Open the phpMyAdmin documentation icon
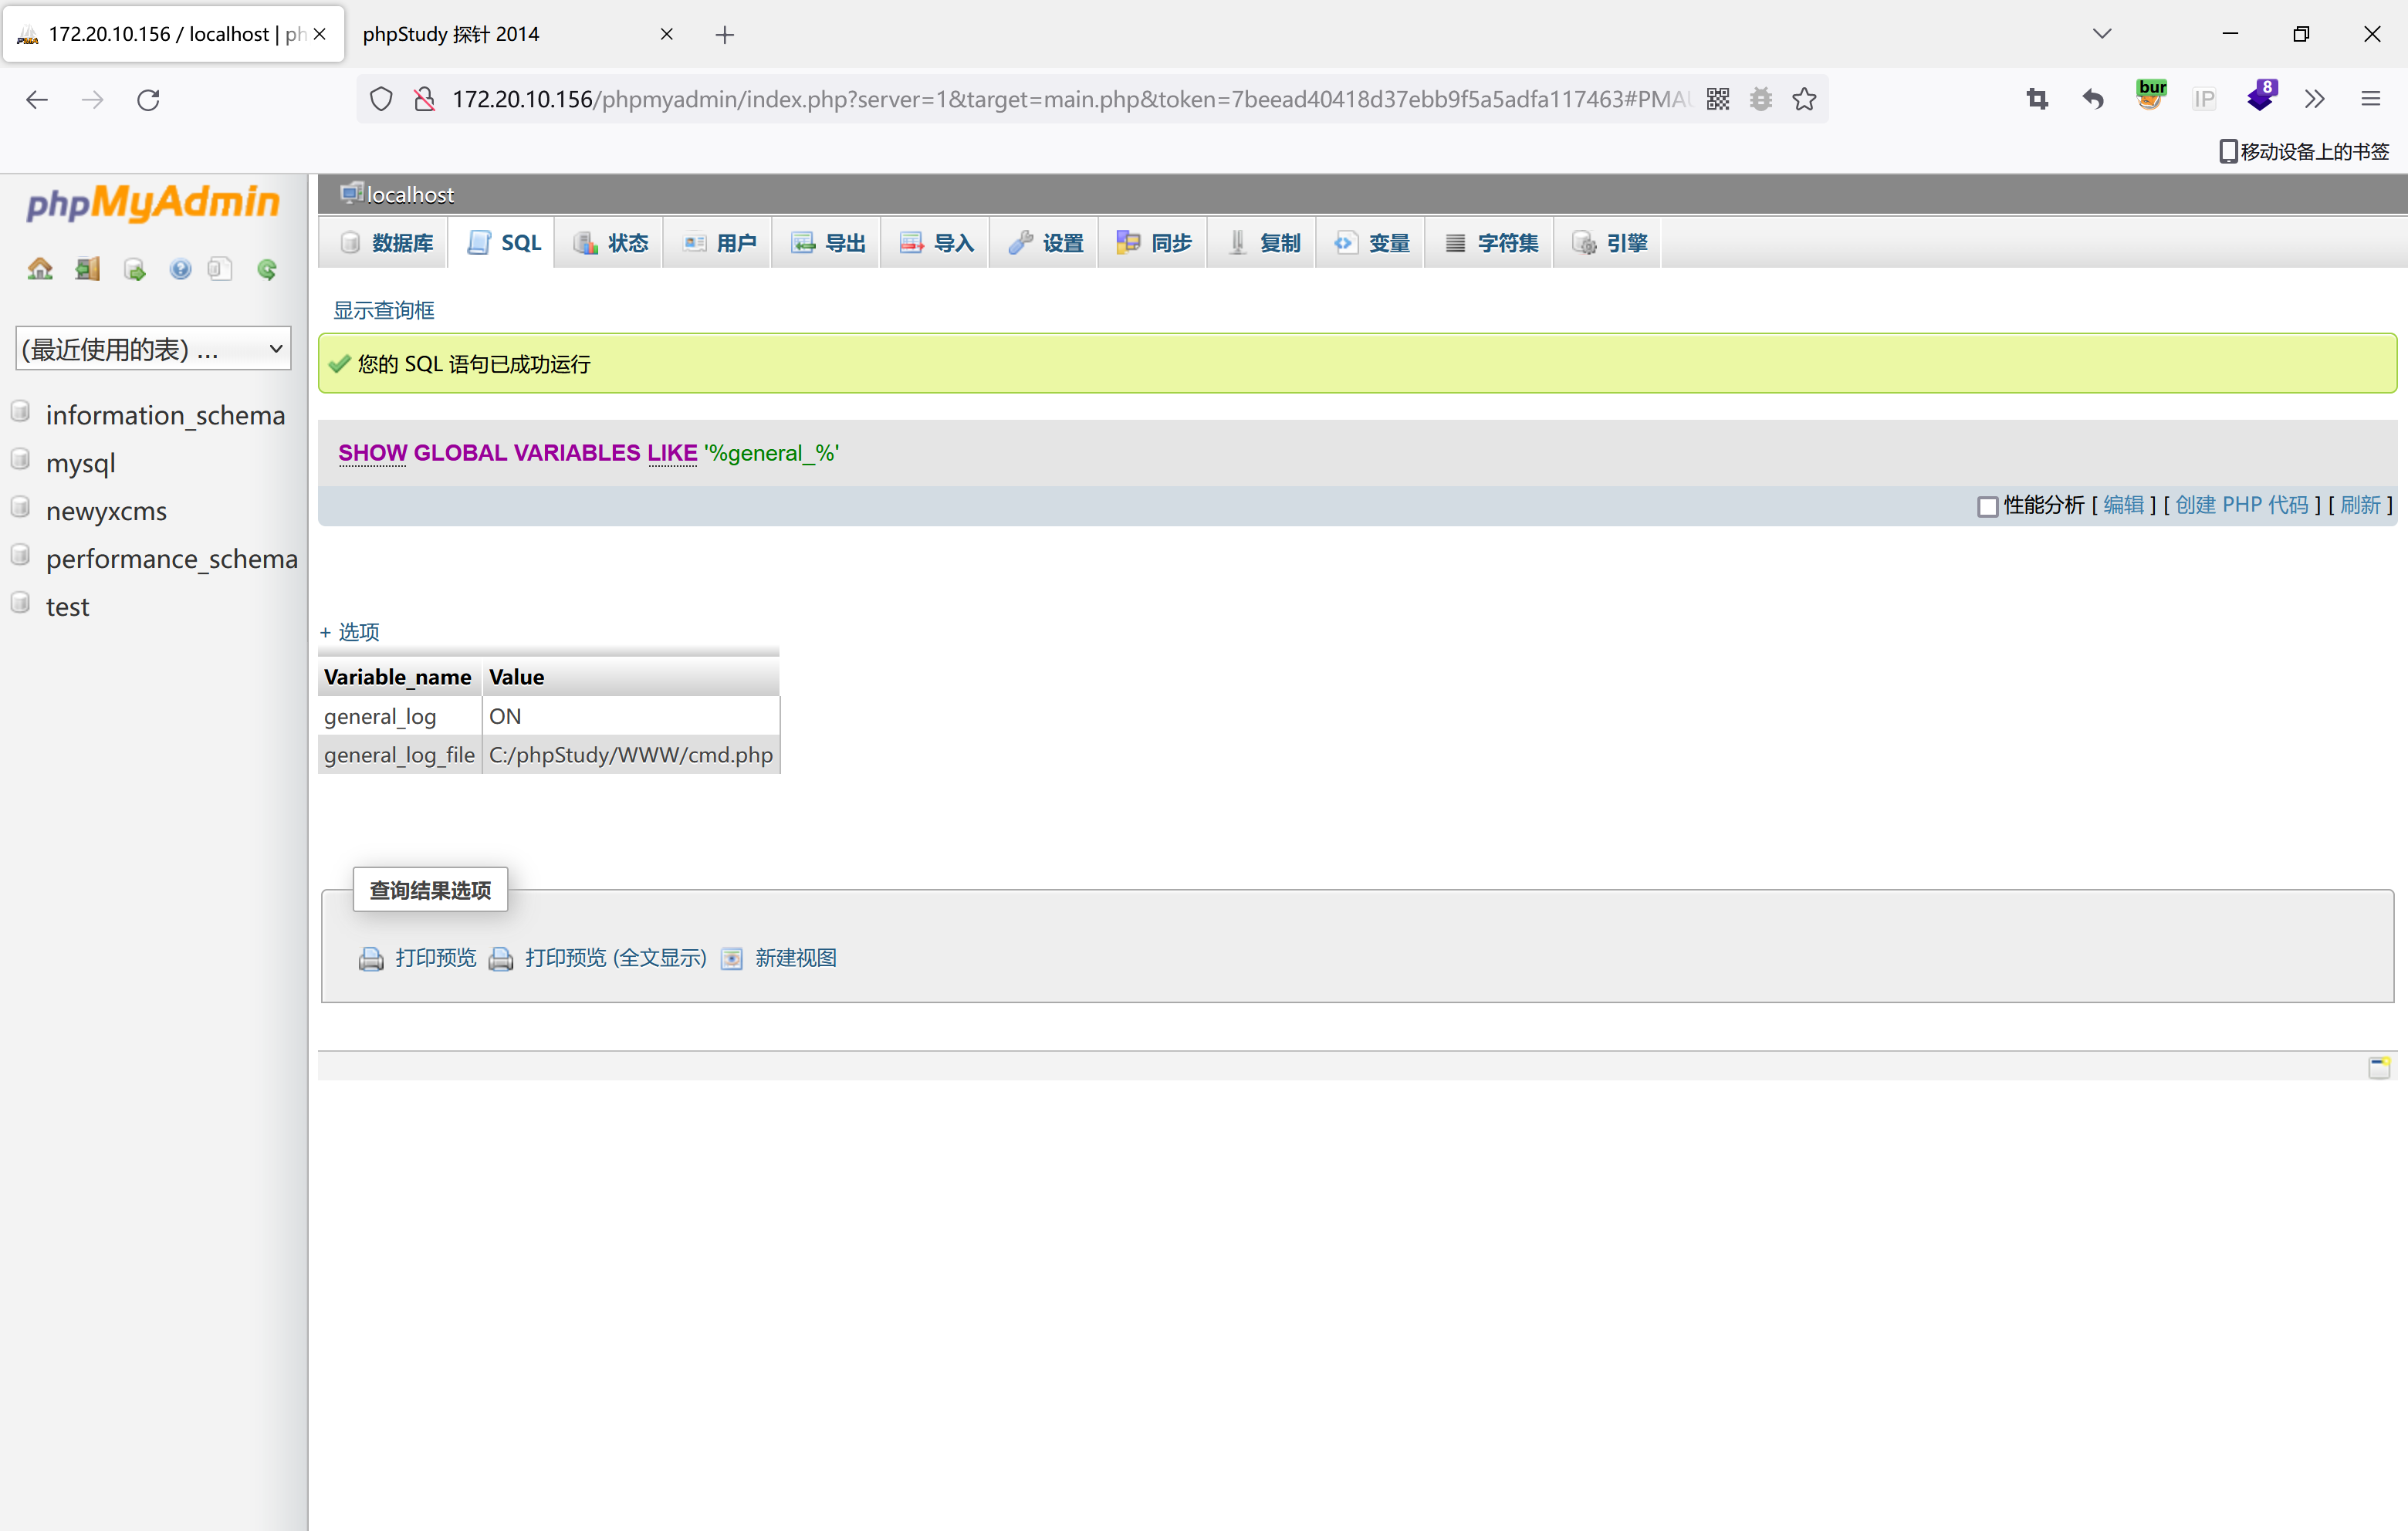 [x=220, y=268]
